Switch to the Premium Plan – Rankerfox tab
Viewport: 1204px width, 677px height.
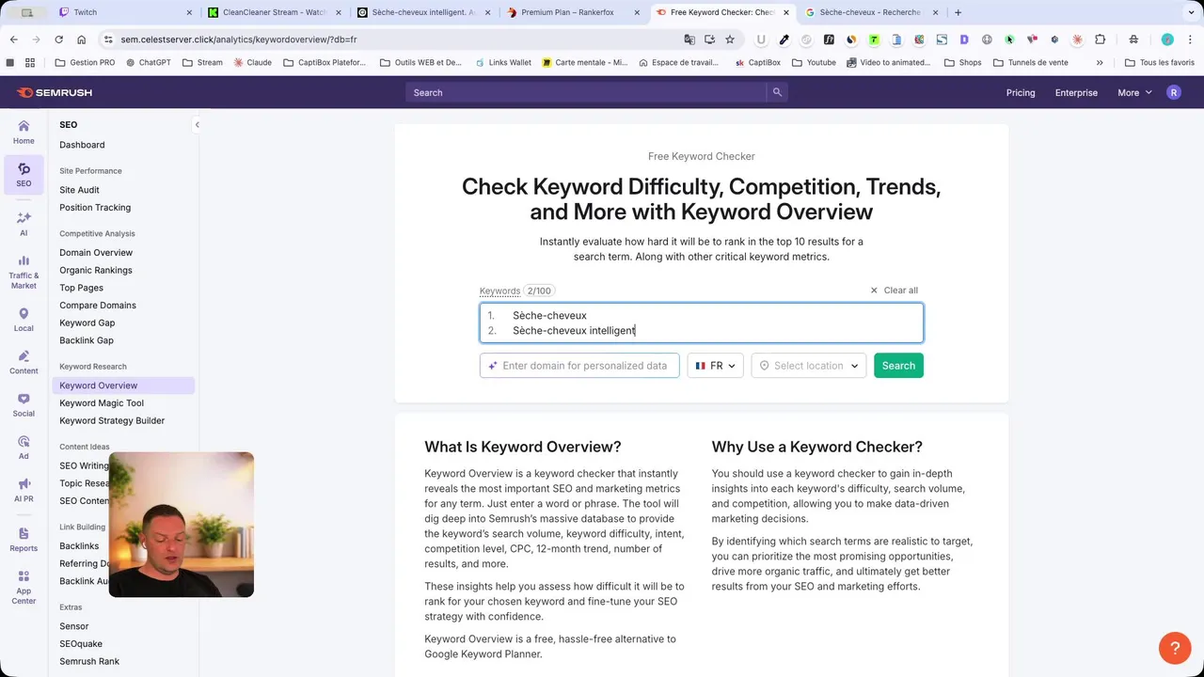572,12
